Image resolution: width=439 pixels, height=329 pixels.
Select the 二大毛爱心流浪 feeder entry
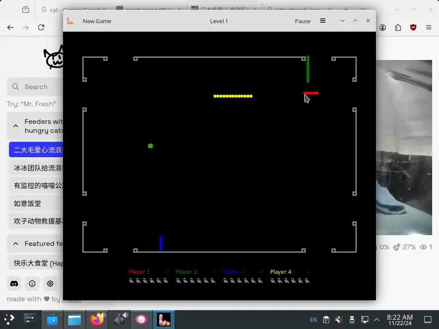pos(36,150)
